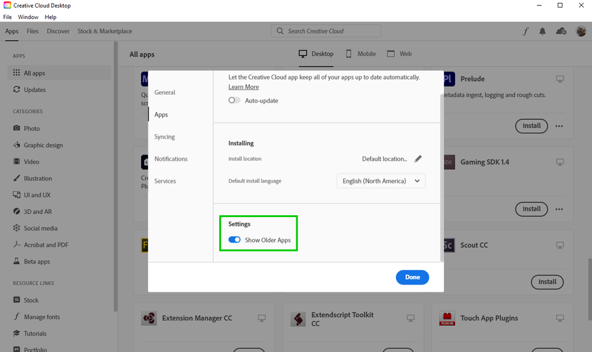Screen dimensions: 592x352
Task: Click the Scout CC app icon
Action: click(x=449, y=245)
